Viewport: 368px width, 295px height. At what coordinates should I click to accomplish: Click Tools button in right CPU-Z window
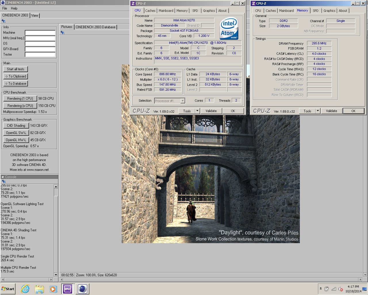click(307, 111)
